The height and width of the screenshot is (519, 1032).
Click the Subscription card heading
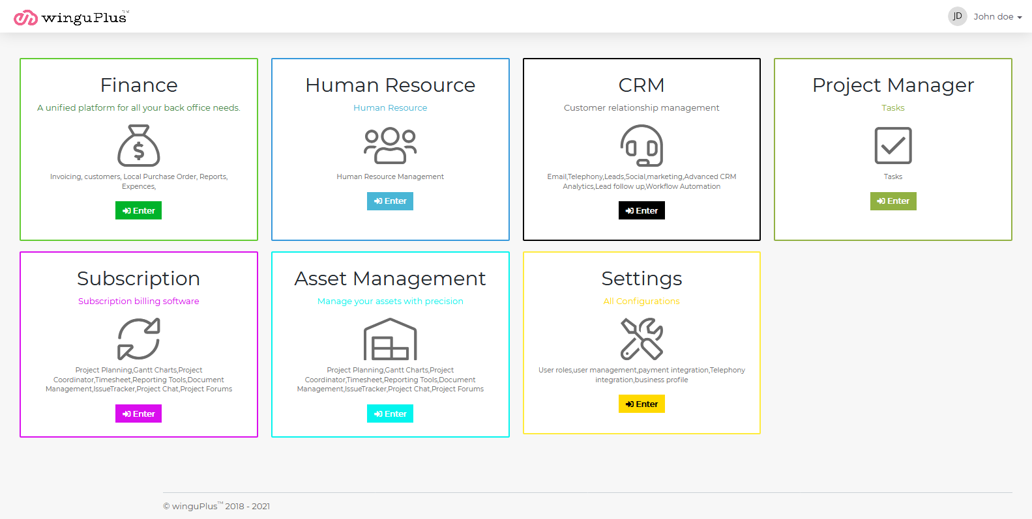(x=139, y=279)
